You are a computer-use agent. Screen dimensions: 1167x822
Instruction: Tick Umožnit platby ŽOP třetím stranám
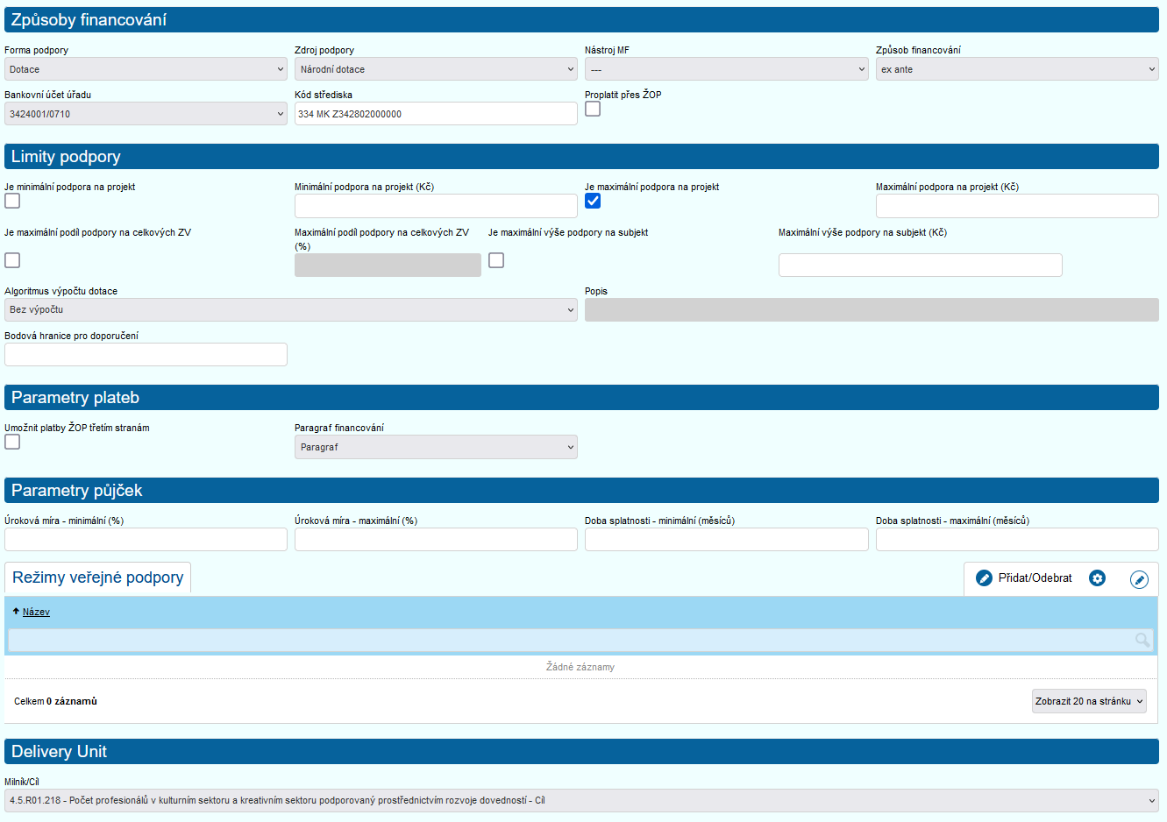click(12, 442)
